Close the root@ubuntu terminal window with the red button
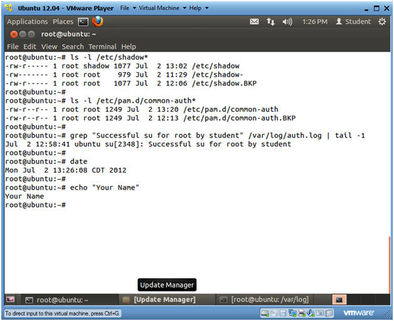The image size is (394, 321). click(x=14, y=34)
